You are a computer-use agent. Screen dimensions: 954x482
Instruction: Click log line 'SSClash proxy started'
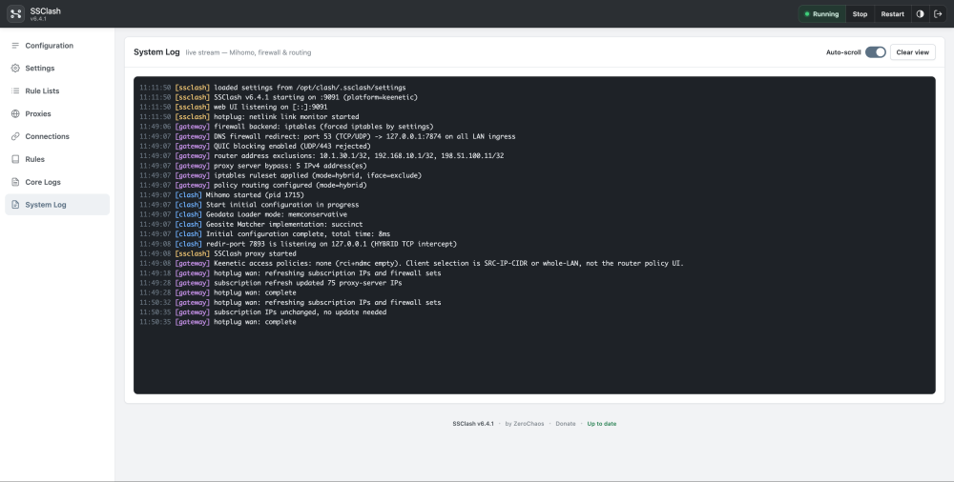click(x=218, y=253)
